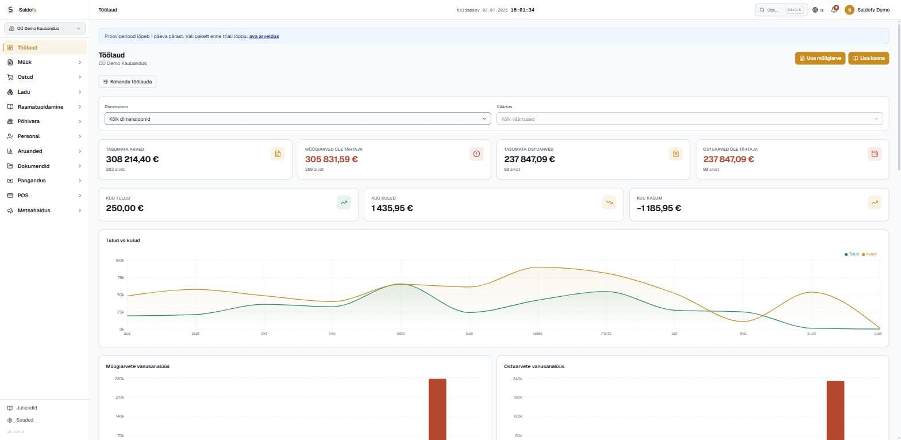Open the OÜ Demo Kaubandus company selector
Viewport: 901px width, 440px height.
(x=45, y=28)
